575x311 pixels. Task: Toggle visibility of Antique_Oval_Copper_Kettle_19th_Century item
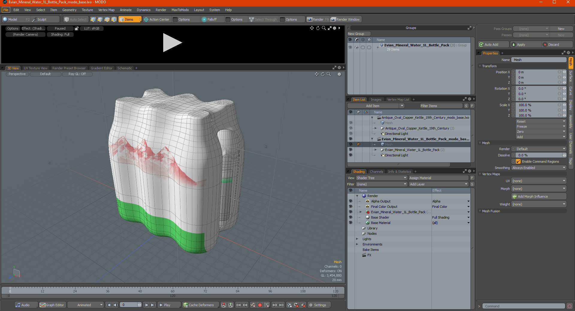[350, 128]
